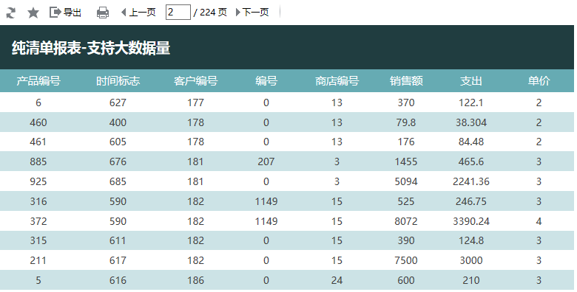
Task: Click the printer icon
Action: (x=102, y=13)
